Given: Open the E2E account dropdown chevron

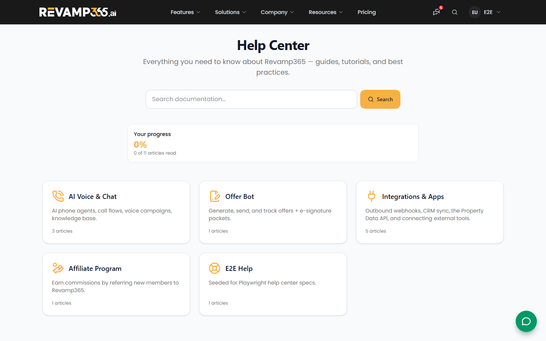Looking at the screenshot, I should 499,12.
